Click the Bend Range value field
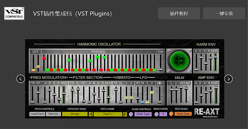This screenshot has height=129, width=248. coord(163,114)
